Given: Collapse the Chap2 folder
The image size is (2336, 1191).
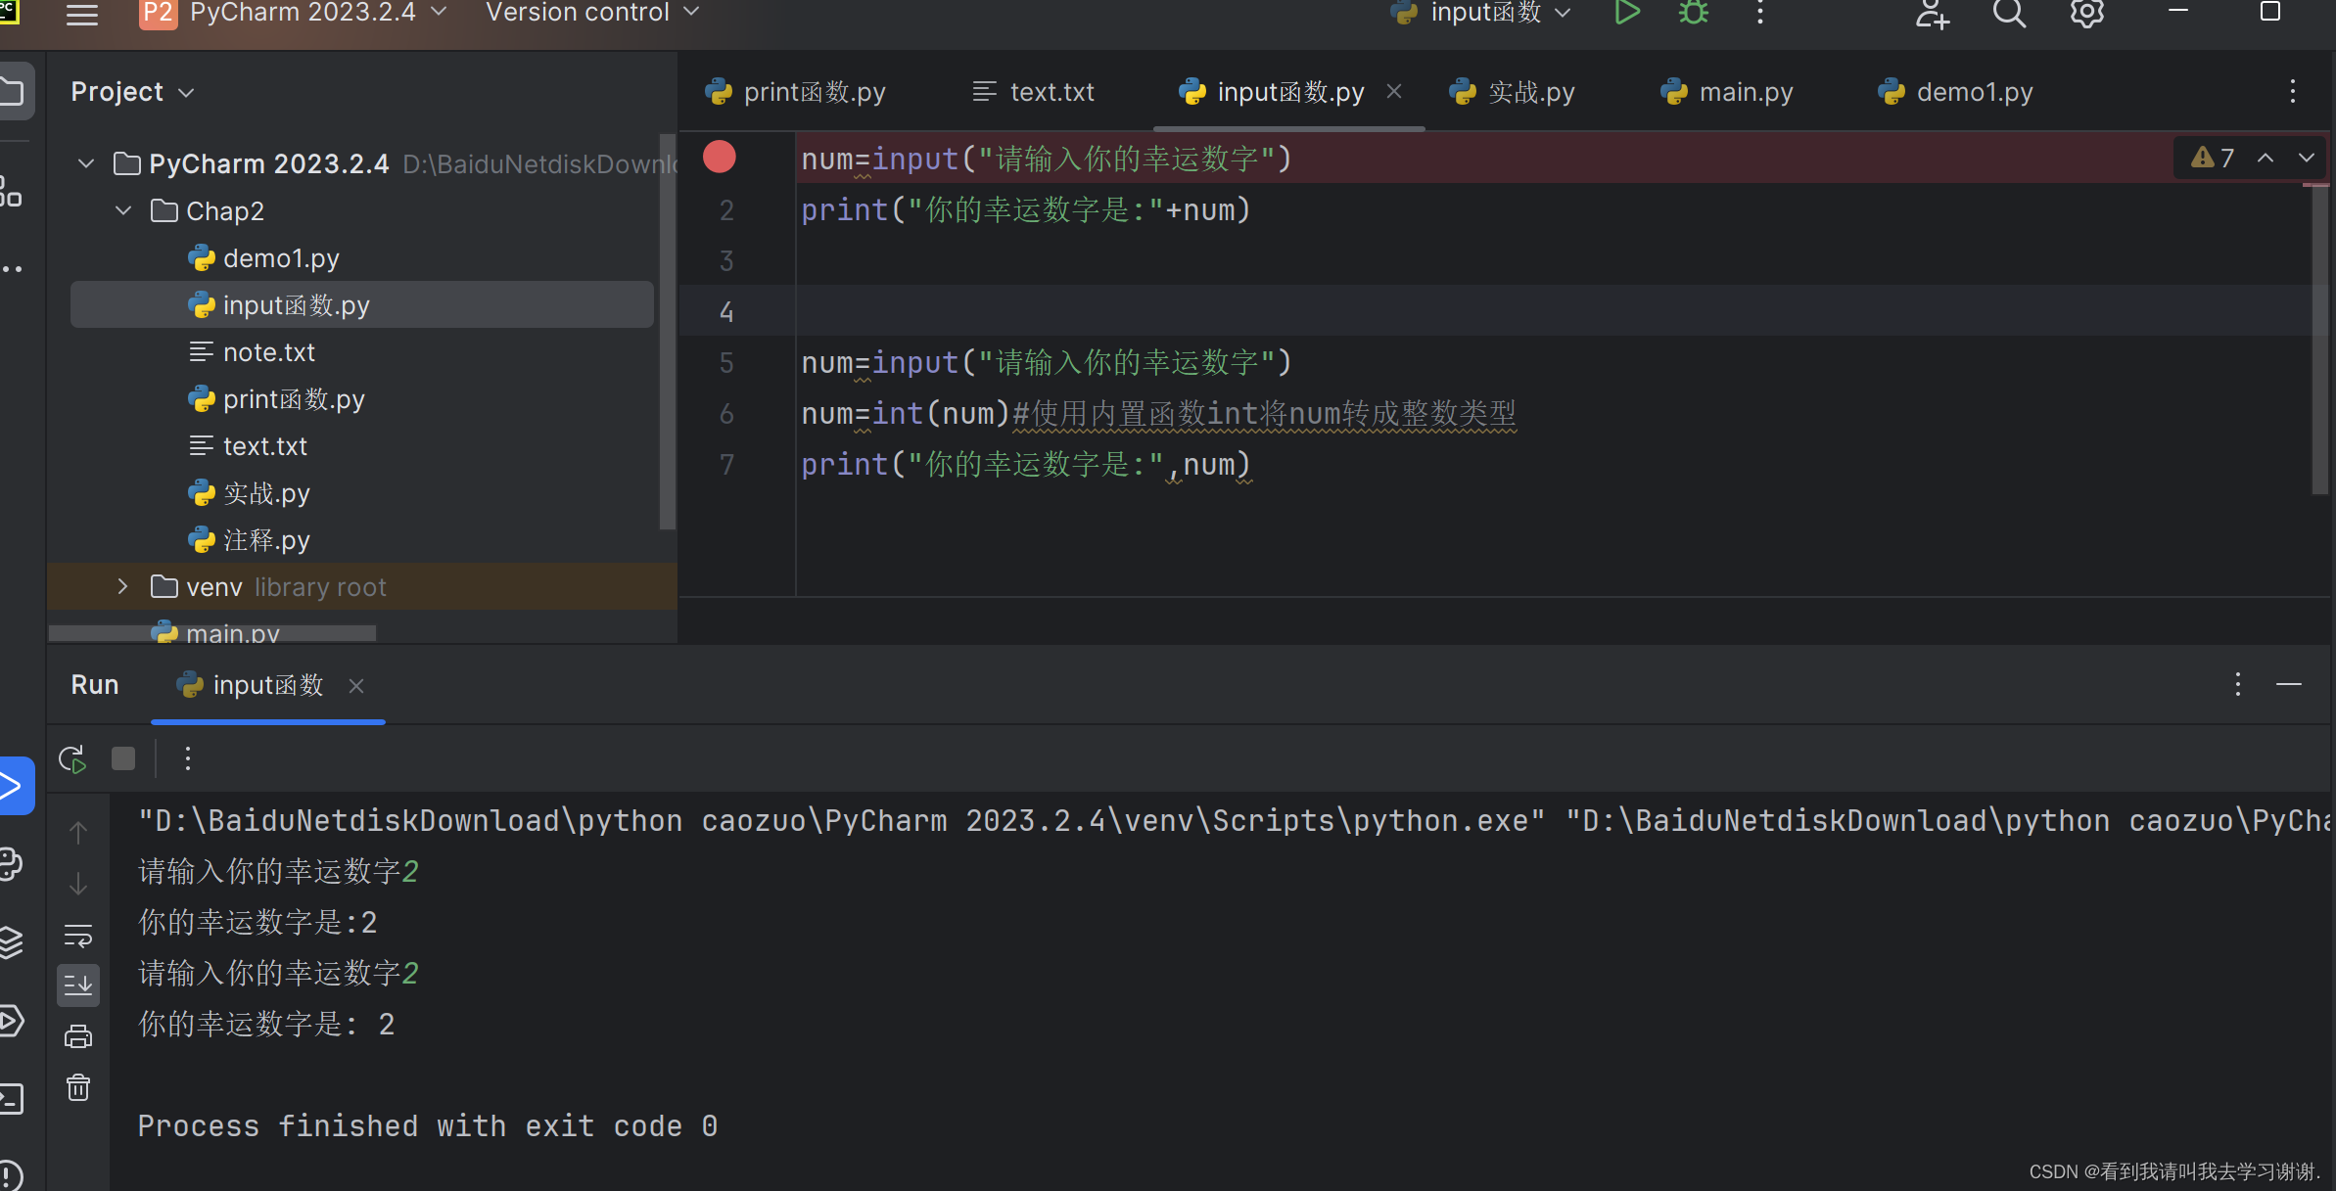Looking at the screenshot, I should tap(123, 211).
